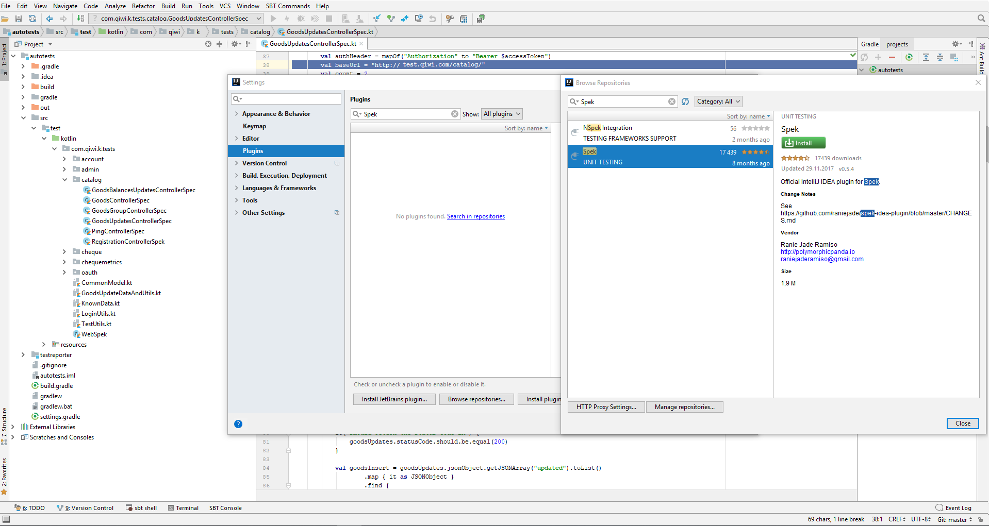Open the SBT Commands menu

[288, 6]
